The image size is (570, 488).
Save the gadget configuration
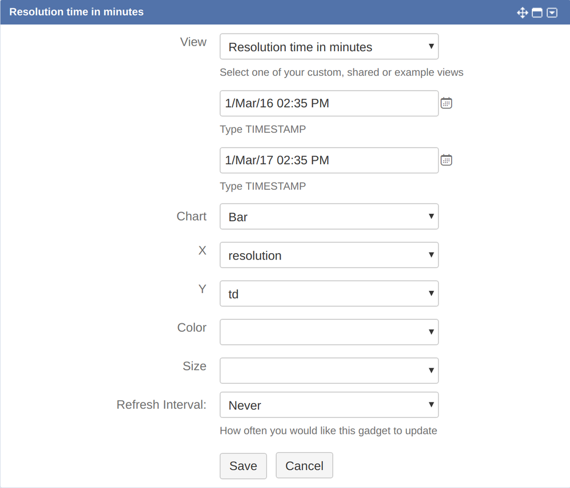(243, 465)
